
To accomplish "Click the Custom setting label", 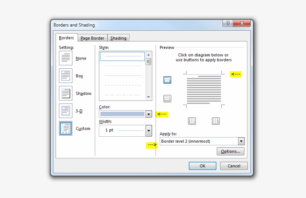I will coord(83,129).
